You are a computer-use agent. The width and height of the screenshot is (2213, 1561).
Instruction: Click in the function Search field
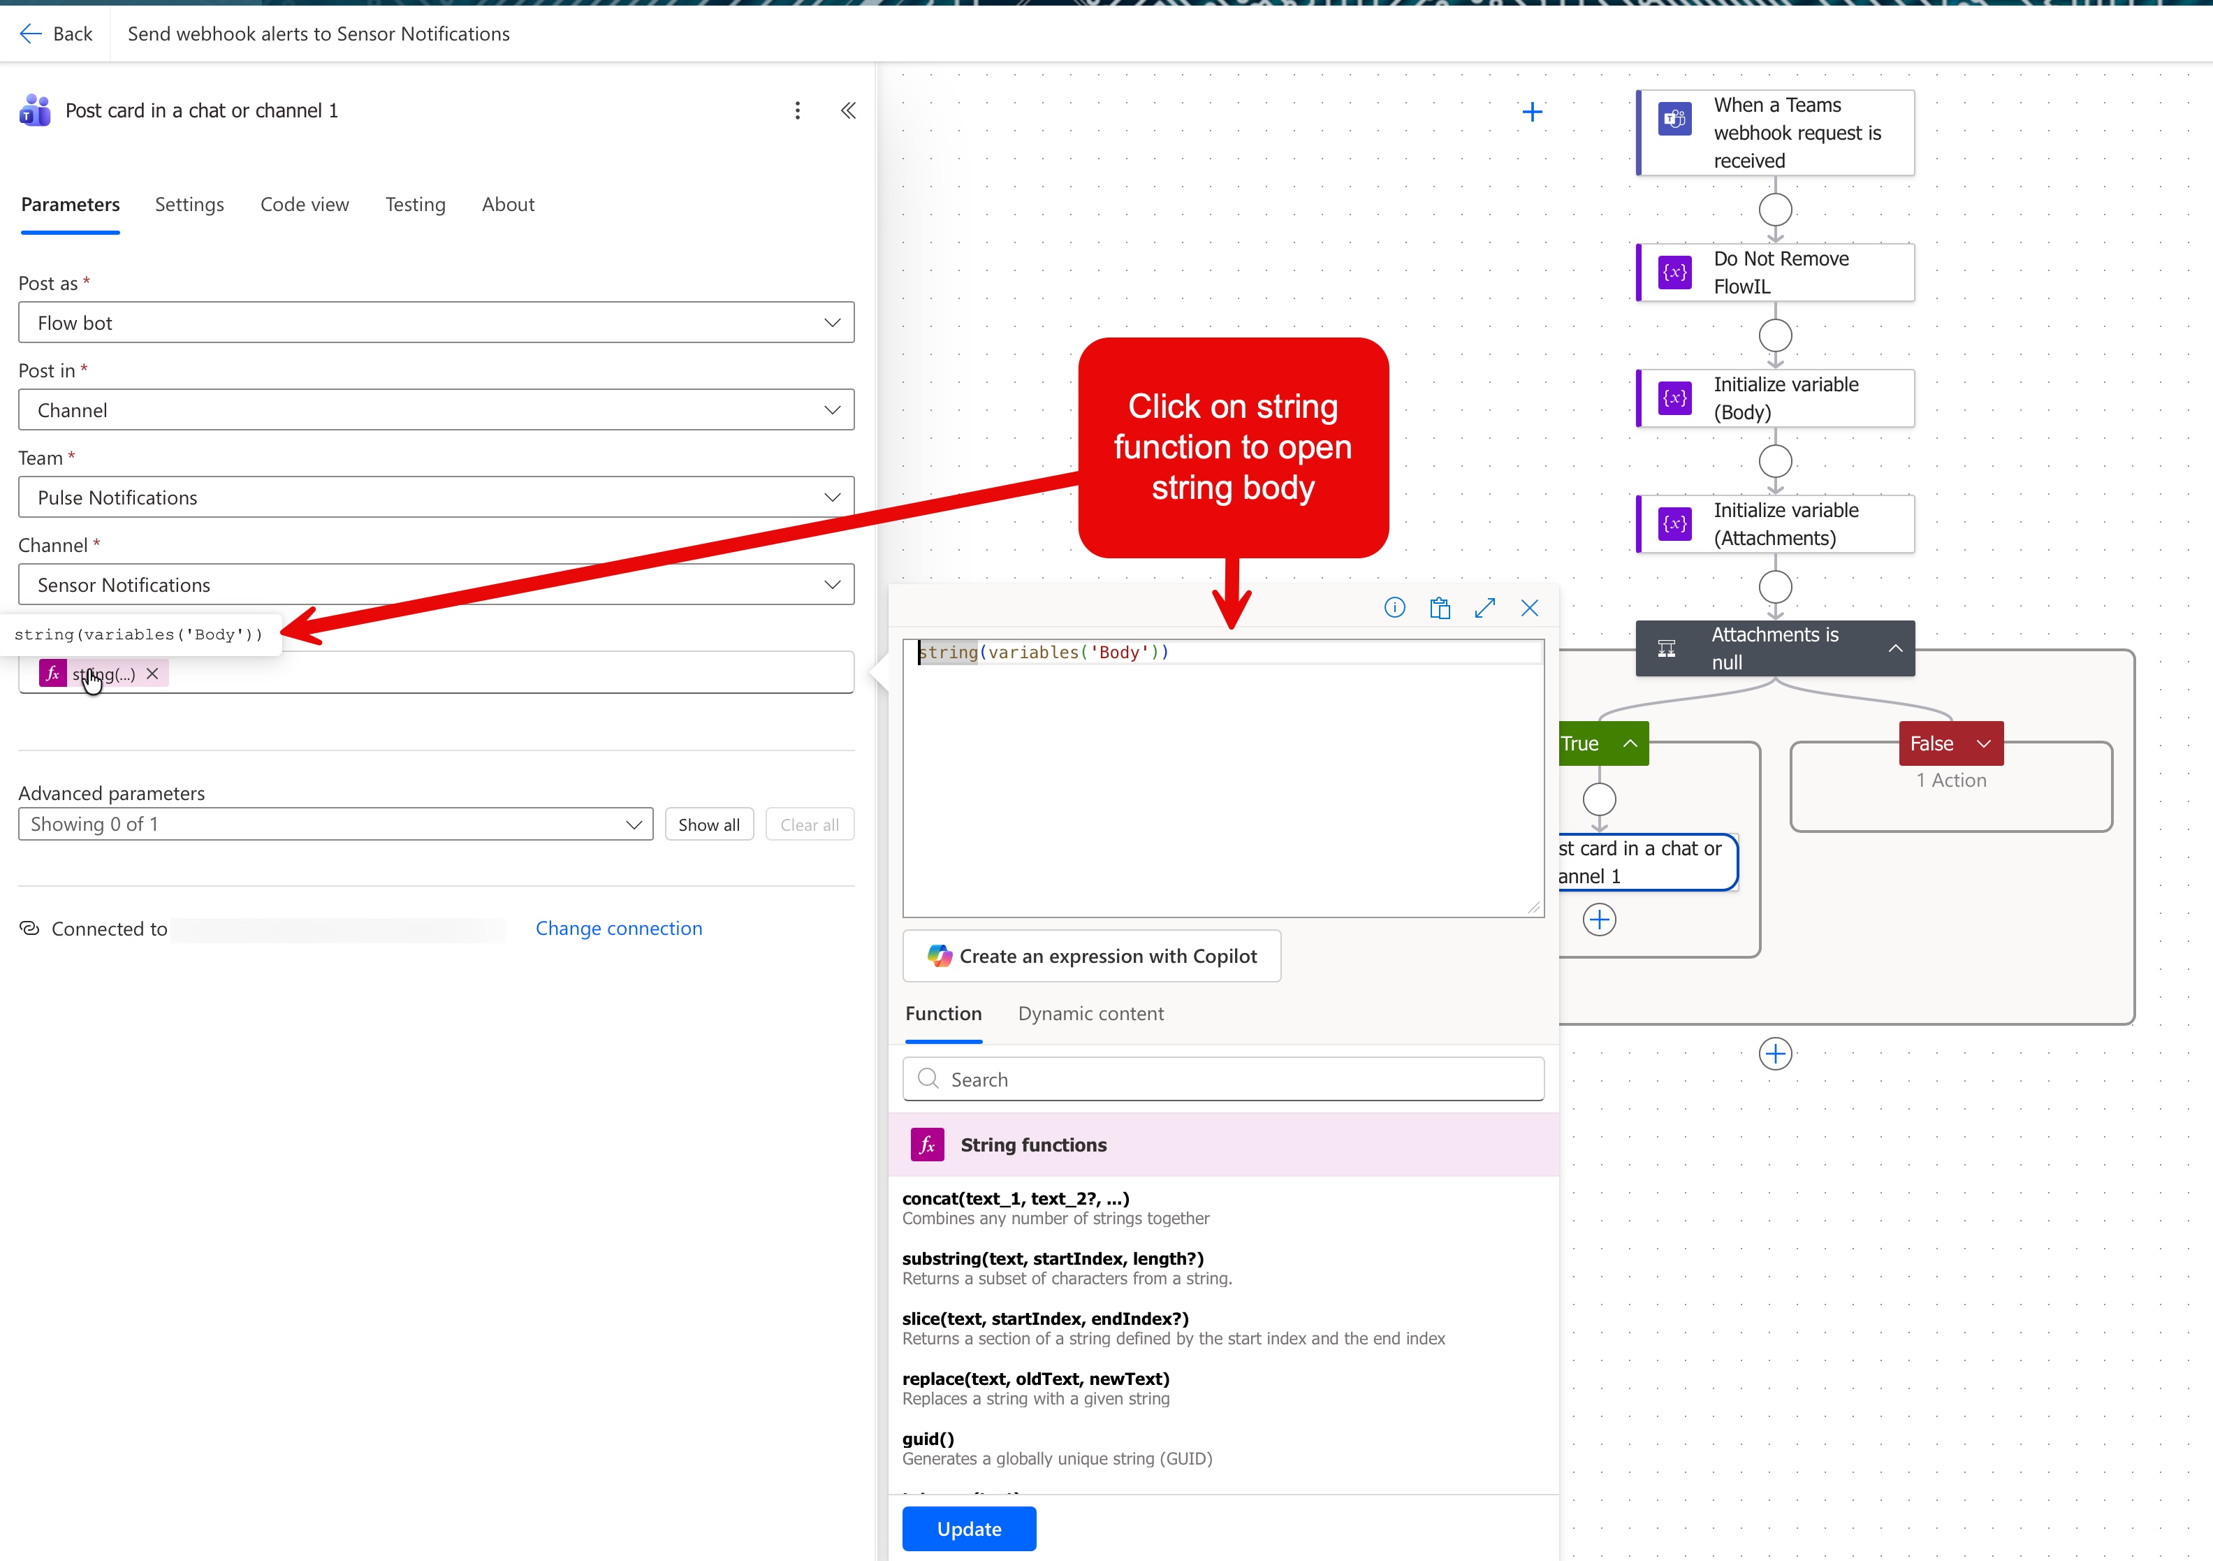point(1223,1079)
